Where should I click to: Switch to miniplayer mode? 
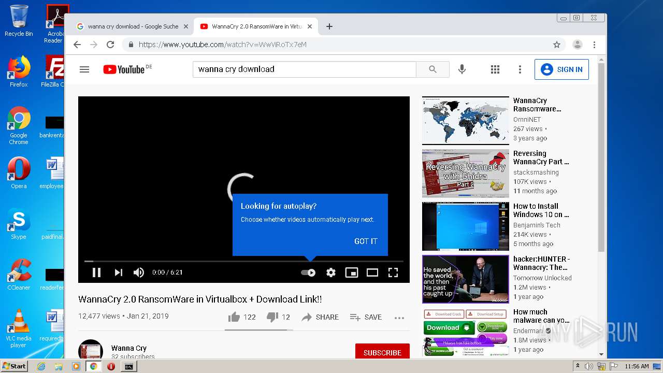click(352, 272)
